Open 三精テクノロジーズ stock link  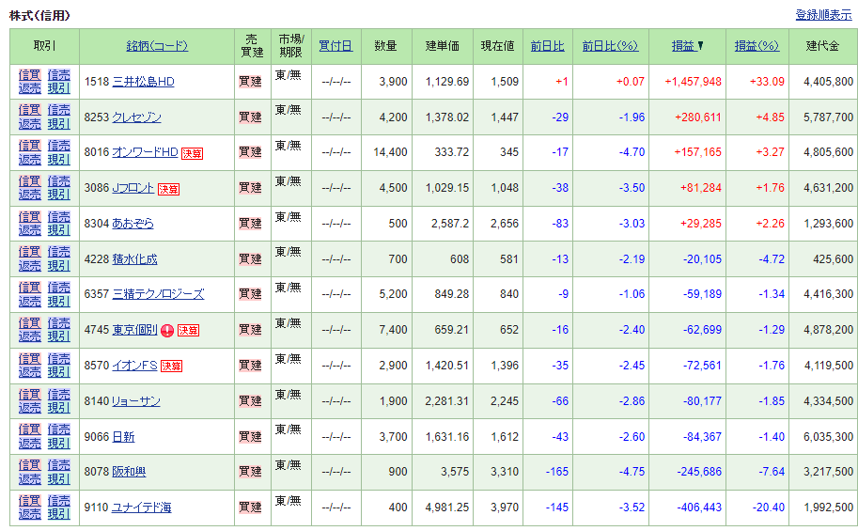pyautogui.click(x=158, y=294)
